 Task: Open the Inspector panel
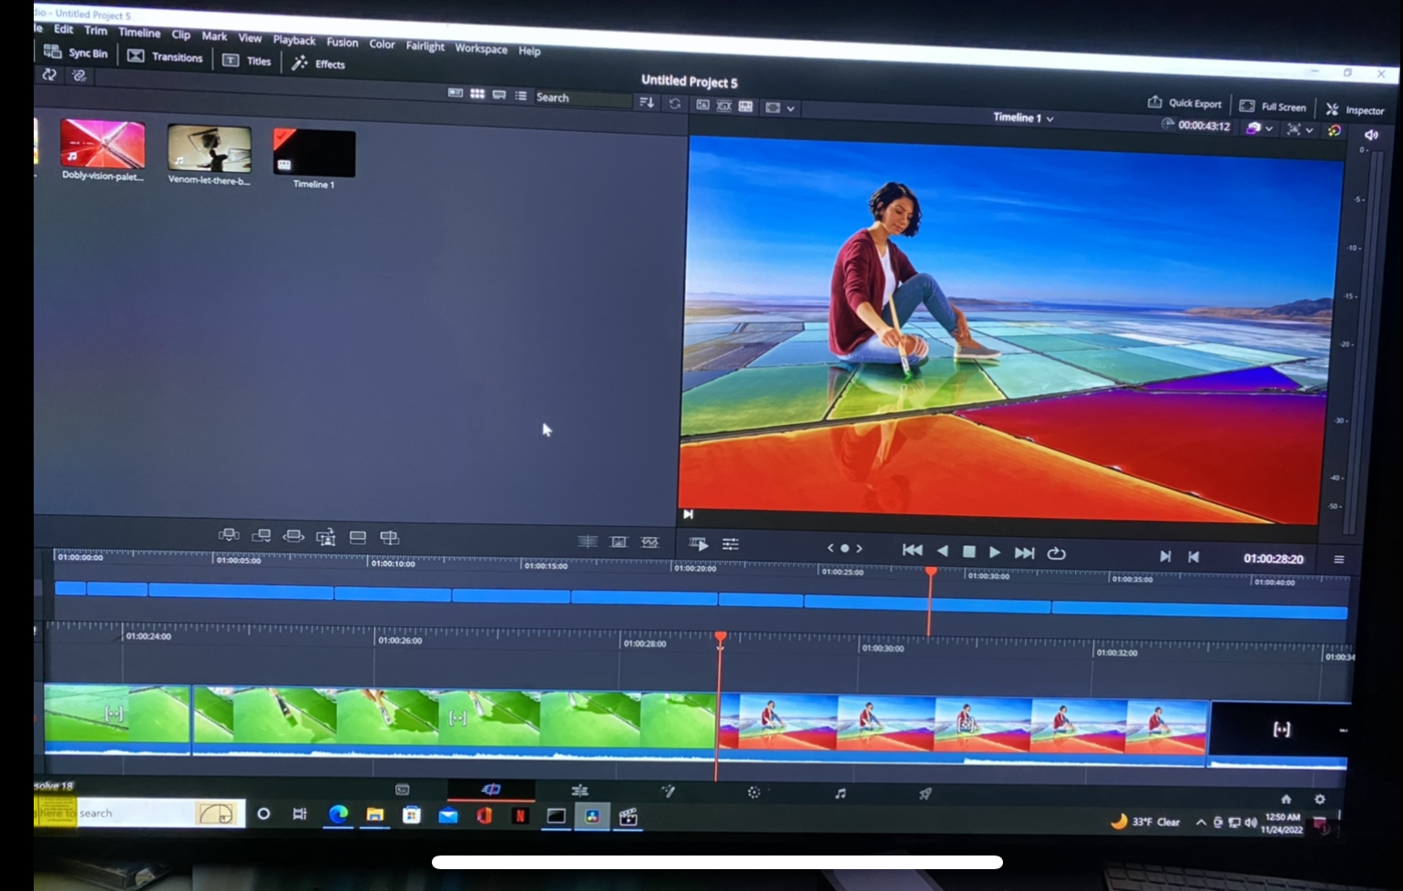(x=1355, y=109)
